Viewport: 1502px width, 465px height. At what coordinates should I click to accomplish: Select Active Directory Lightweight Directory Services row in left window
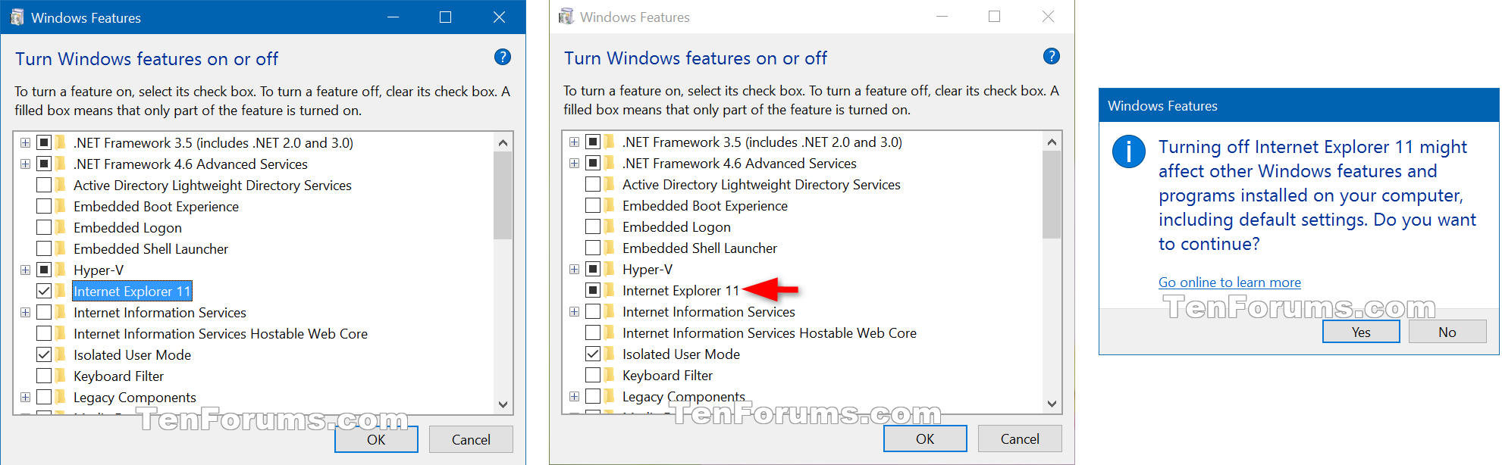coord(212,185)
